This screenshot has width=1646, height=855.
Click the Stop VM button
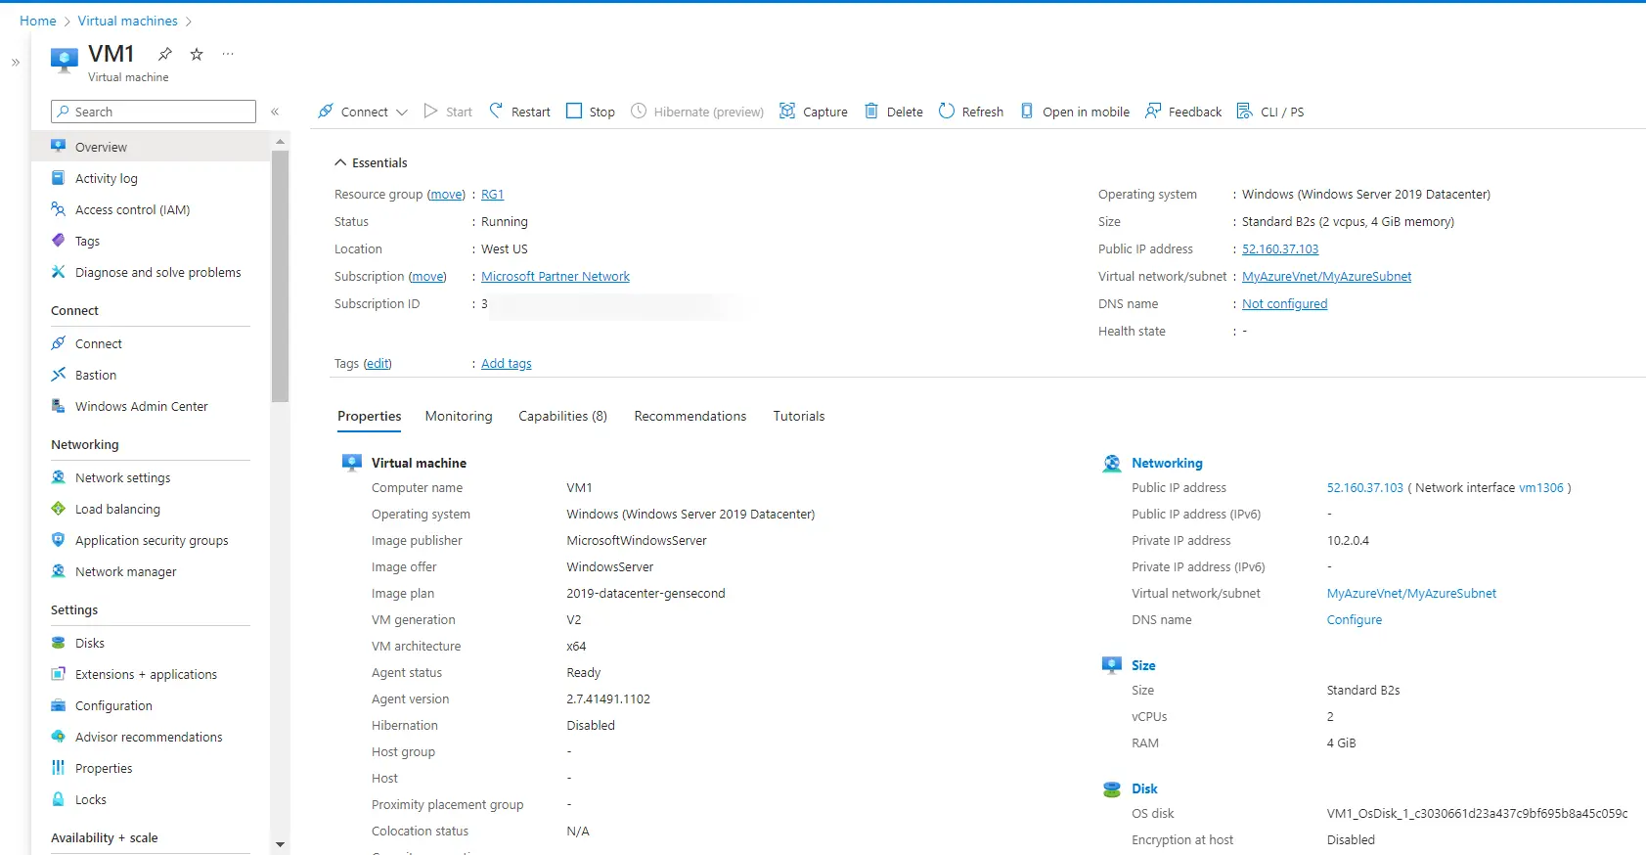coord(591,112)
